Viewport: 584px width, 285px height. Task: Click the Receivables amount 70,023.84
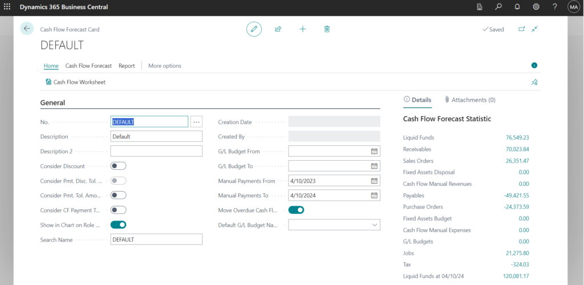tap(513, 149)
